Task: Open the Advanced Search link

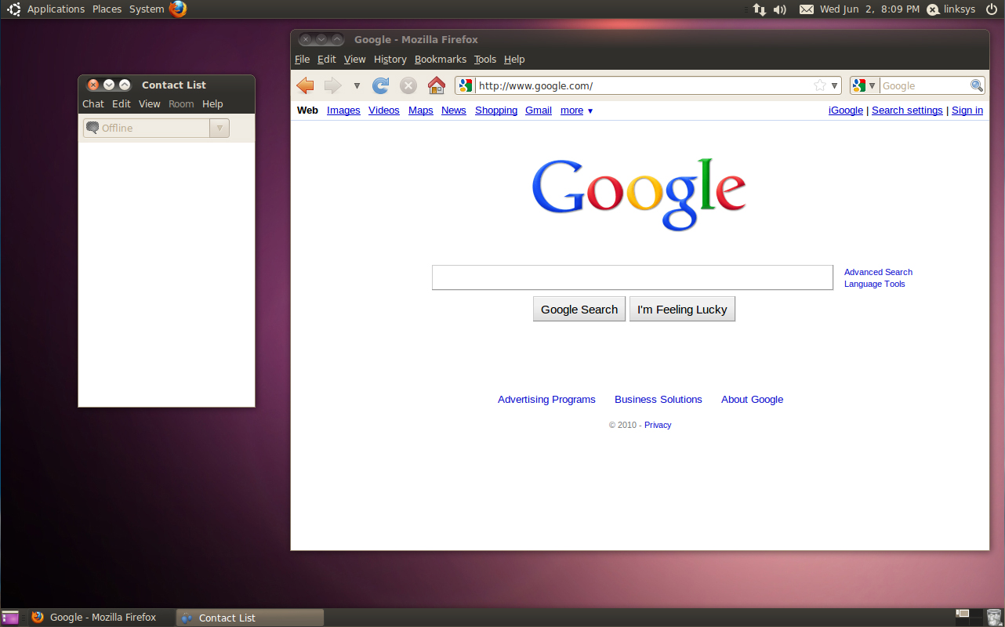Action: pyautogui.click(x=878, y=272)
